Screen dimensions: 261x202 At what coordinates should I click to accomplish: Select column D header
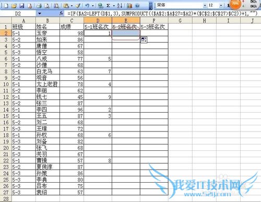[x=98, y=21]
